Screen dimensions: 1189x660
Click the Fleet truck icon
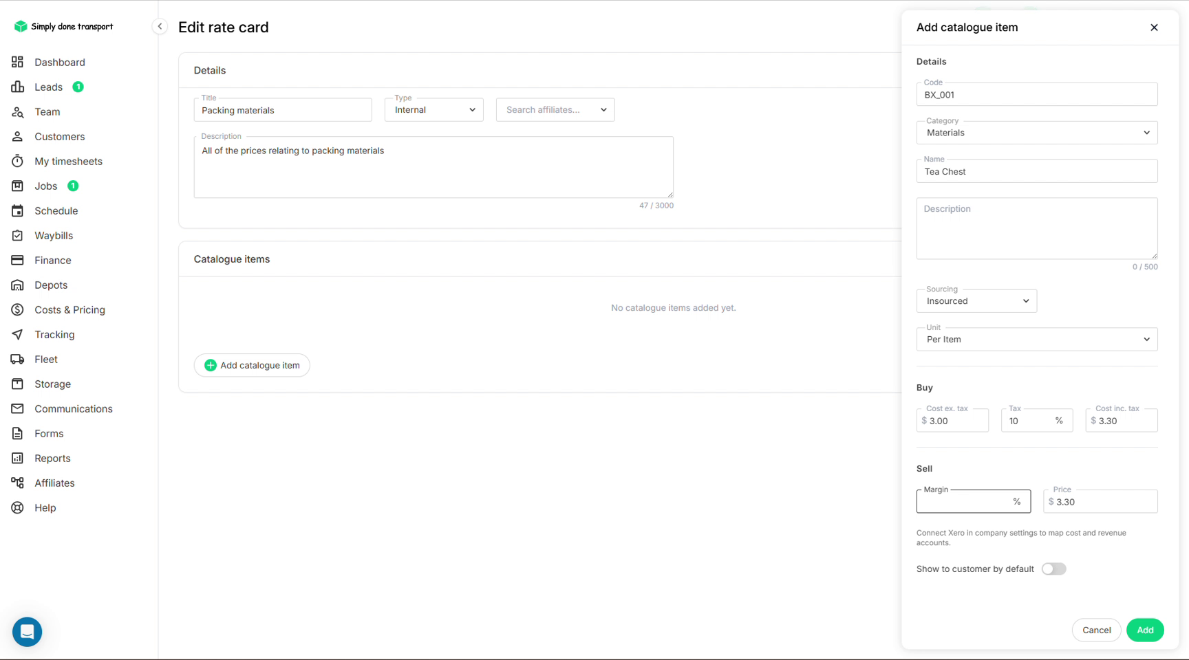(17, 359)
